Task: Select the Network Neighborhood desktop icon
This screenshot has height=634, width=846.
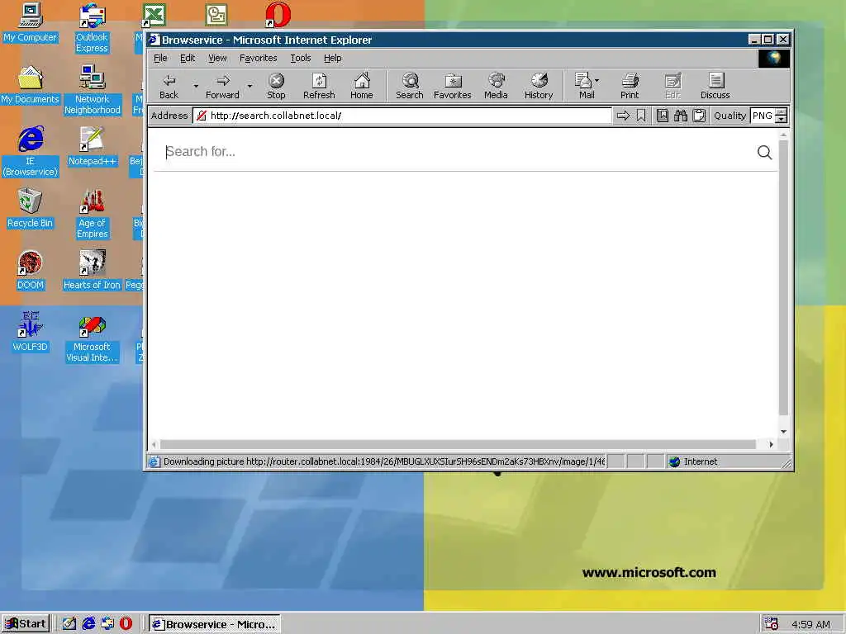Action: (x=93, y=90)
